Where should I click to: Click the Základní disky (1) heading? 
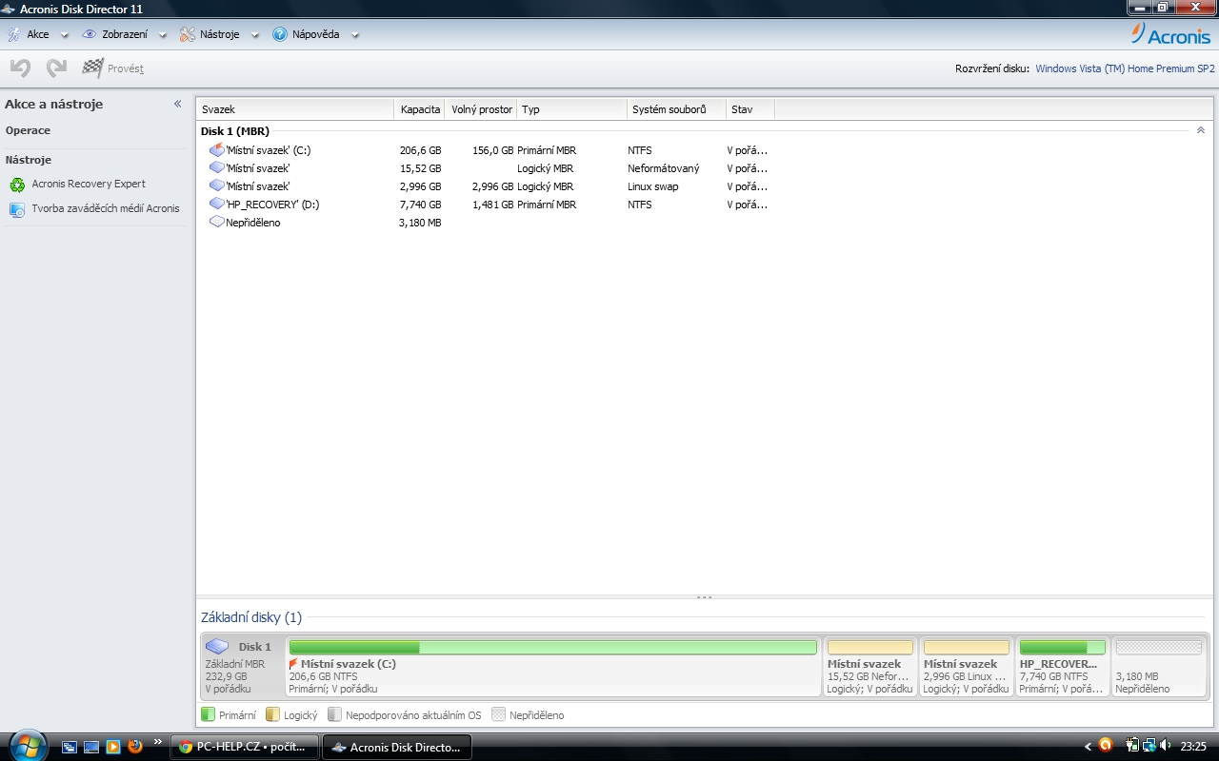tap(251, 617)
